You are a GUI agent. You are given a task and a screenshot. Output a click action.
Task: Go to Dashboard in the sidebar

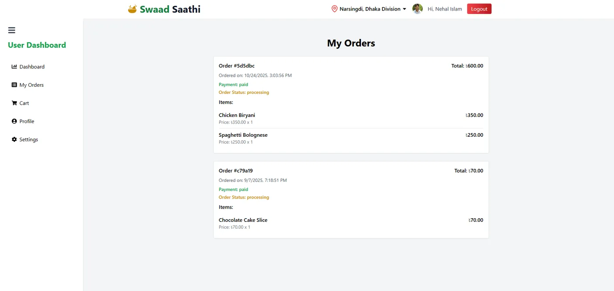click(x=32, y=67)
